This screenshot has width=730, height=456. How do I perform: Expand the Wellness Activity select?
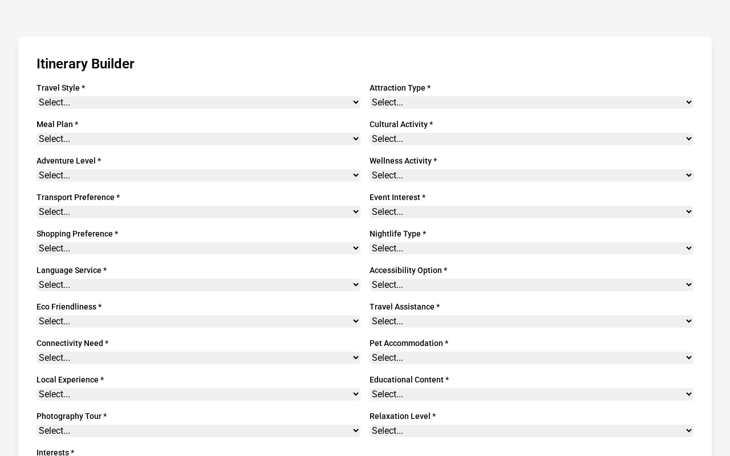pyautogui.click(x=531, y=176)
